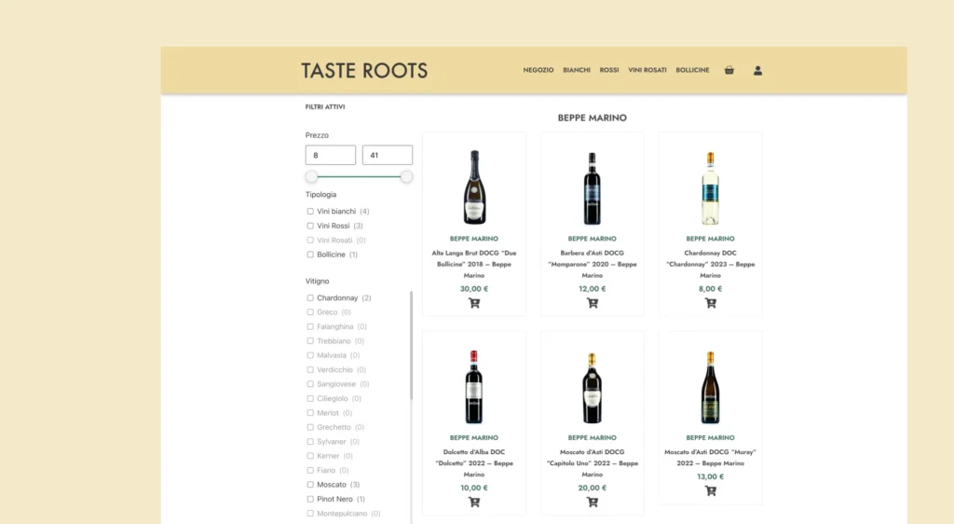Viewport: 954px width, 524px height.
Task: Filter by Pinot Nero grape
Action: click(x=310, y=499)
